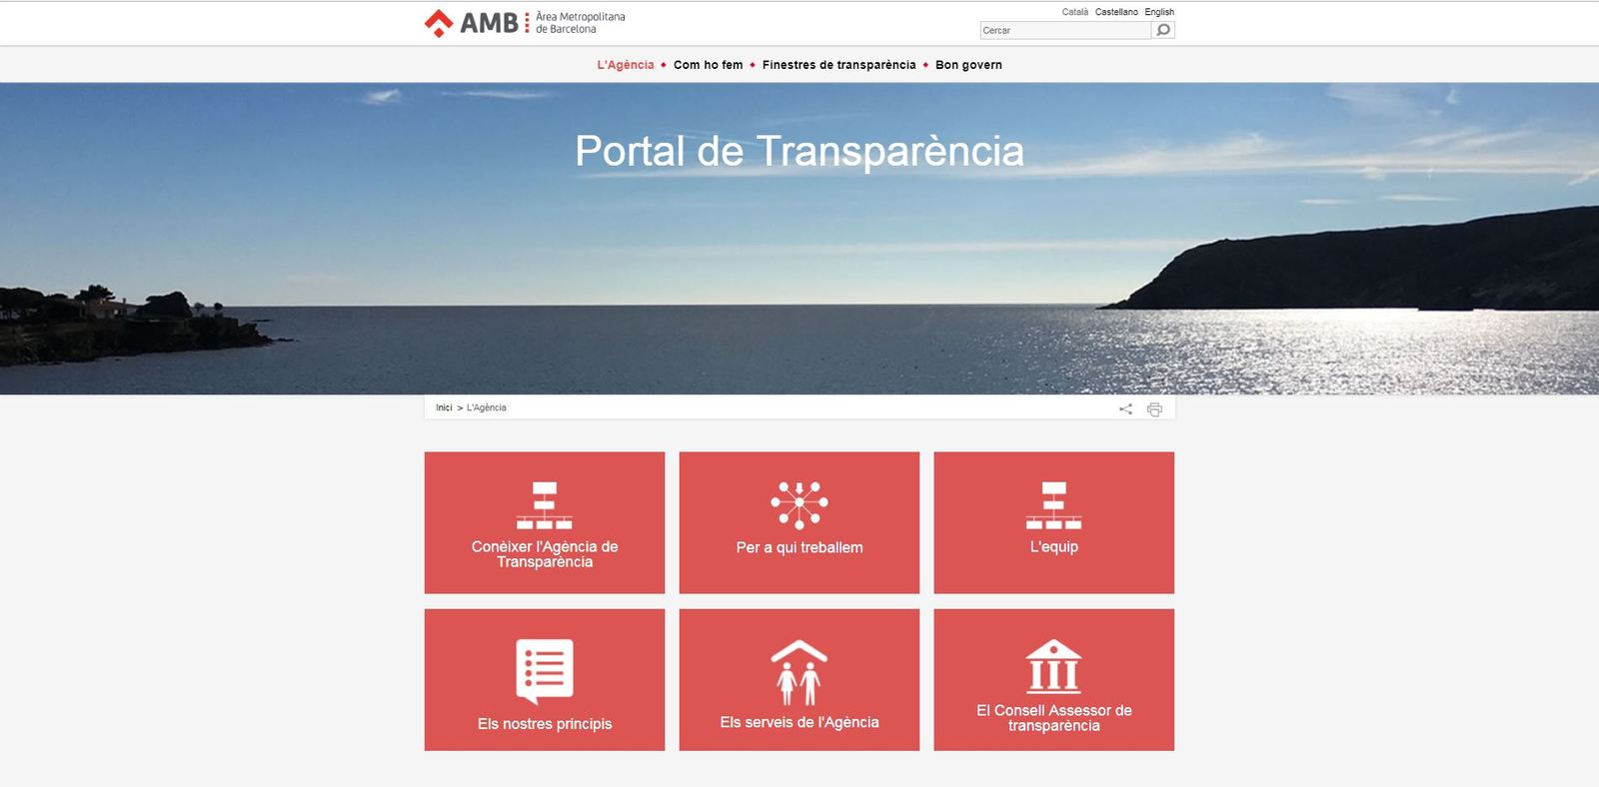Click the search magnifier icon

(x=1162, y=30)
